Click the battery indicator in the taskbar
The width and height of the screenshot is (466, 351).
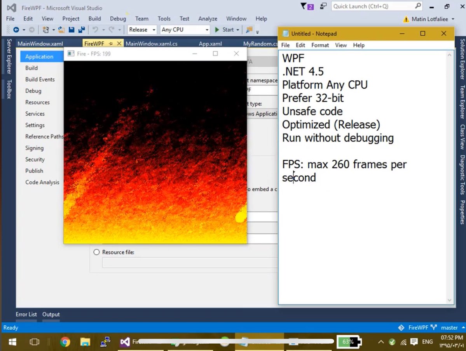pyautogui.click(x=349, y=342)
